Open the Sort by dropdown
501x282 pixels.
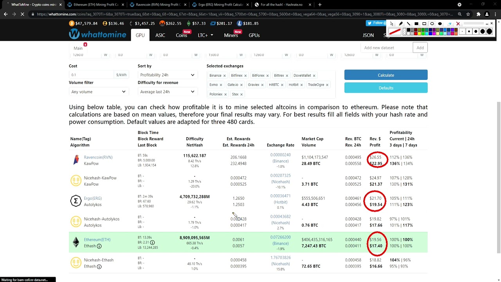[x=167, y=75]
